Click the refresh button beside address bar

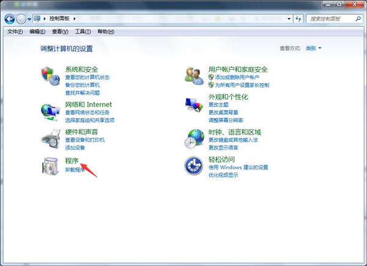coord(298,19)
